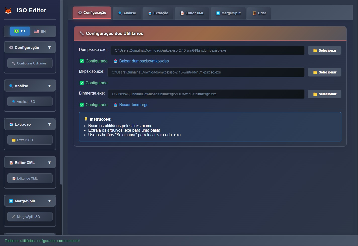This screenshot has height=246, width=358.
Task: Click the folder icon in Extrair ISO
Action: pos(14,140)
